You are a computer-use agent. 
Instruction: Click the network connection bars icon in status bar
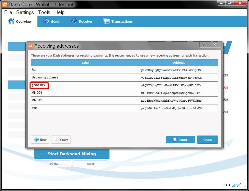233,185
